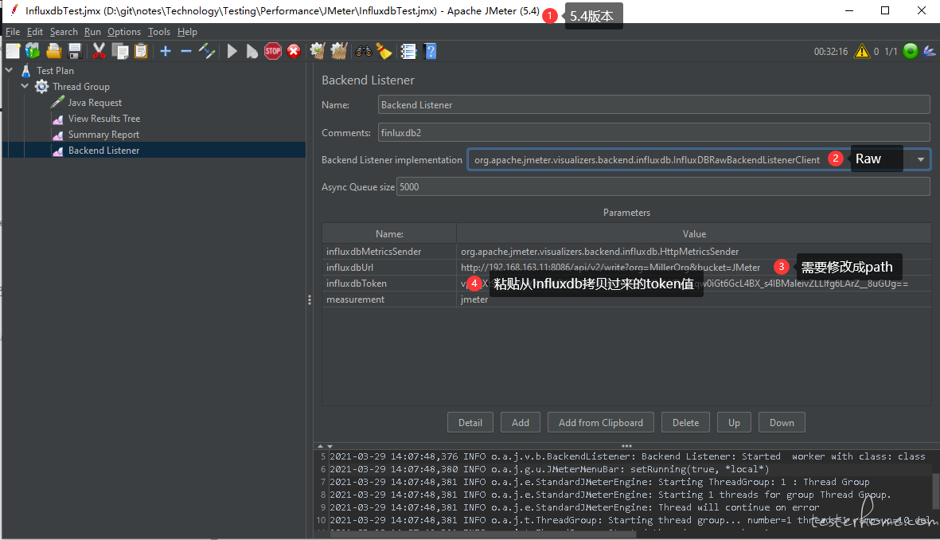This screenshot has height=540, width=940.
Task: Click the Name input field
Action: click(654, 105)
